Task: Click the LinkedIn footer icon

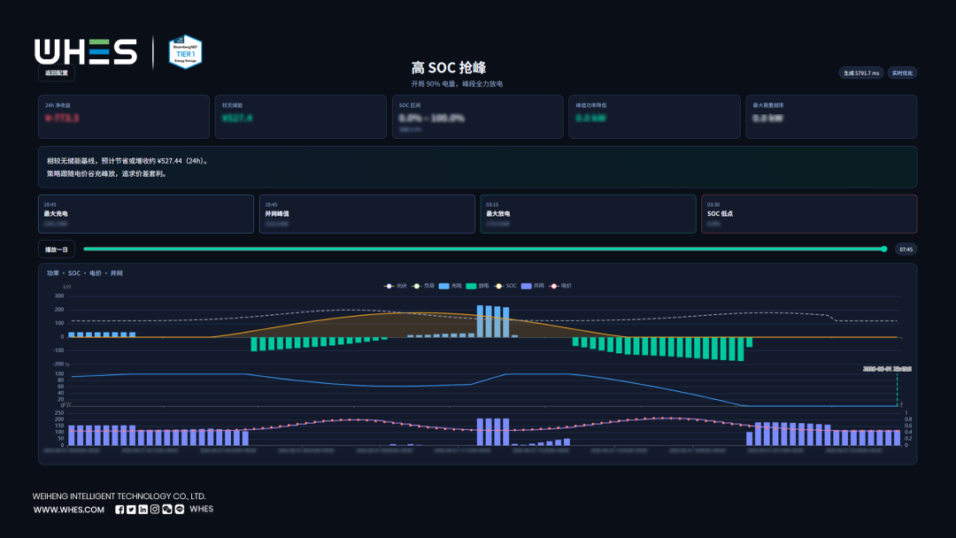Action: pos(143,510)
